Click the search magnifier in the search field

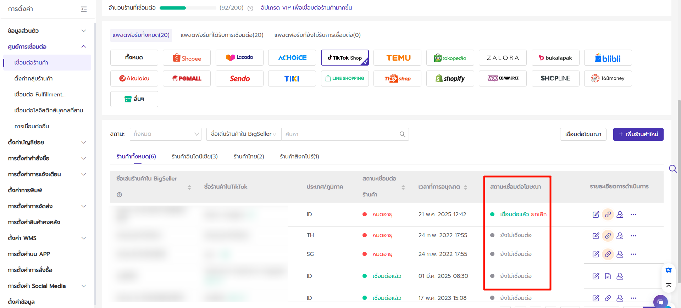(x=402, y=134)
